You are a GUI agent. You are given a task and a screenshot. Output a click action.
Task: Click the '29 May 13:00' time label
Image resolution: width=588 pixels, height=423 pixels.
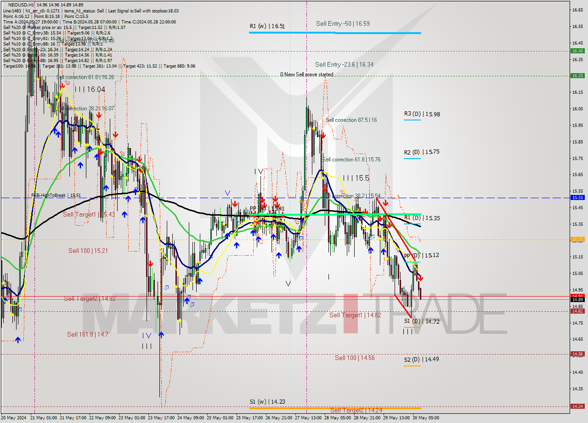tap(396, 418)
